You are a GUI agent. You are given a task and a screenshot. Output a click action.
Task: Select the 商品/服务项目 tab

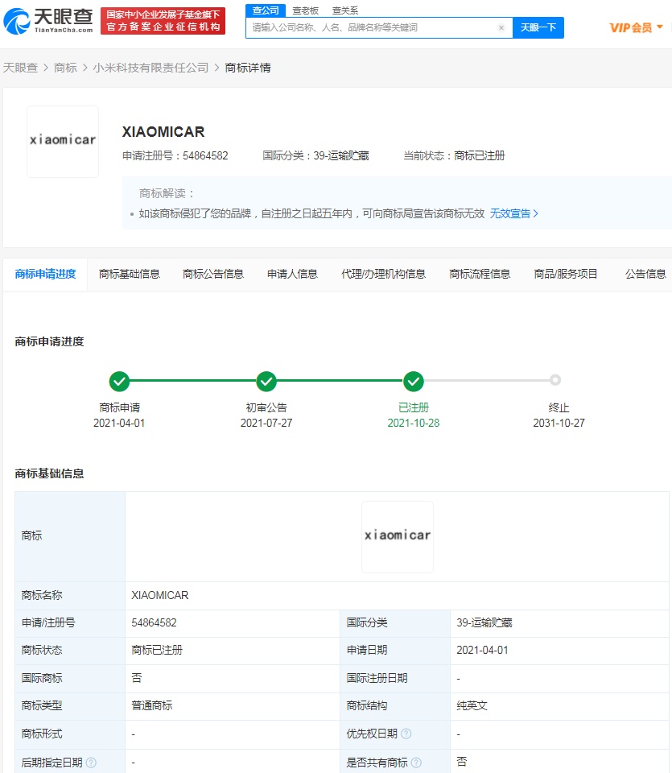(x=566, y=274)
